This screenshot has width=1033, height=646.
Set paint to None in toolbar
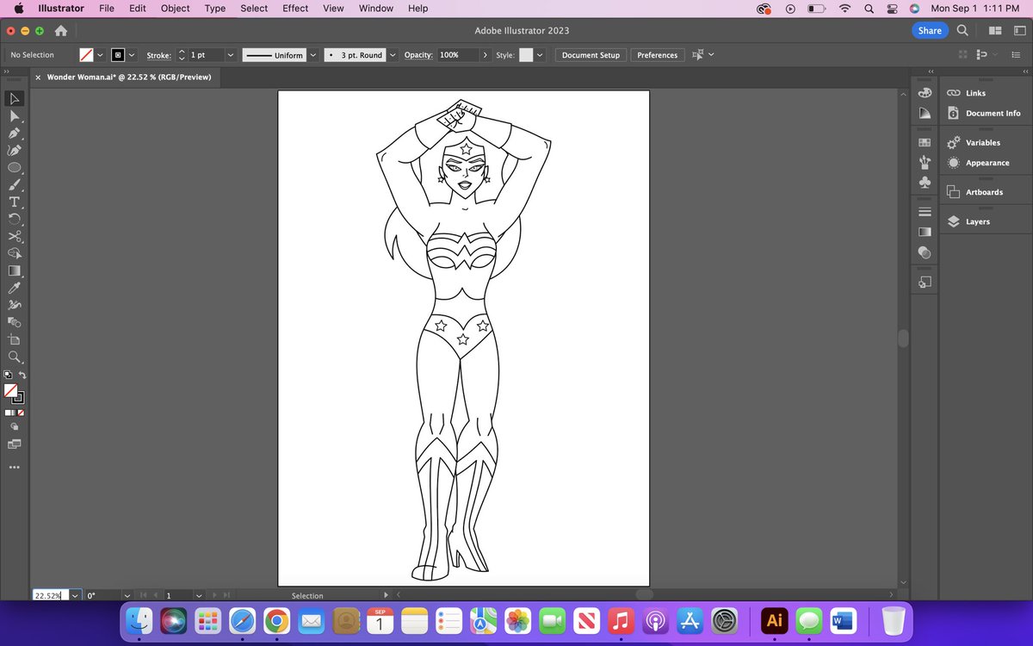[x=22, y=413]
